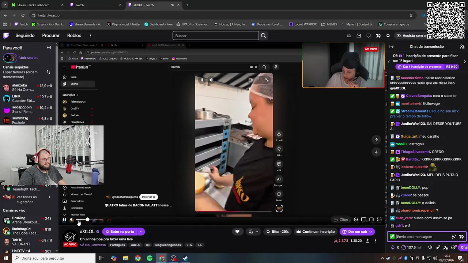Expand Bater na porta dropdown arrow
Screen dimensions: 468x263
pyautogui.click(x=141, y=232)
